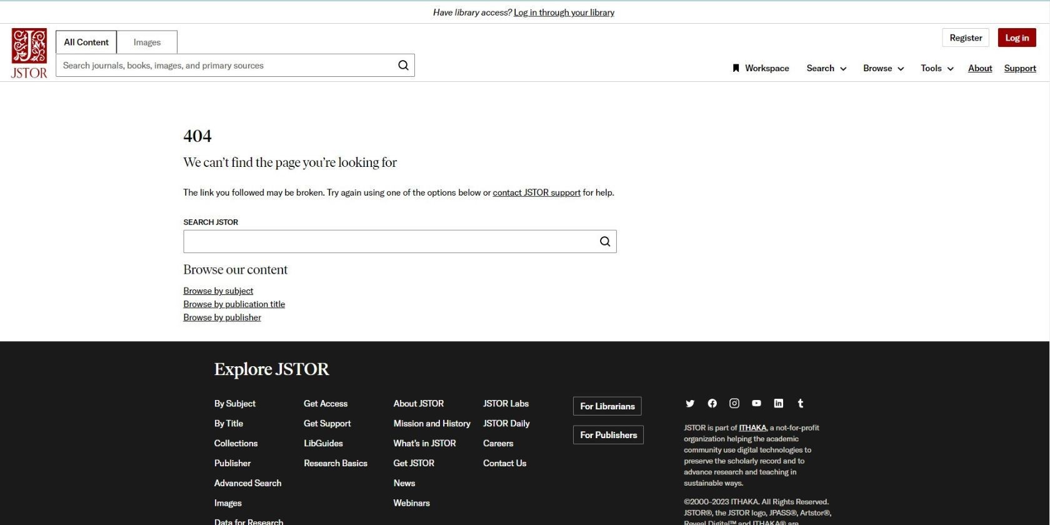Click the magnifier icon in SEARCH JSTOR box
Viewport: 1050px width, 525px height.
[x=605, y=241]
